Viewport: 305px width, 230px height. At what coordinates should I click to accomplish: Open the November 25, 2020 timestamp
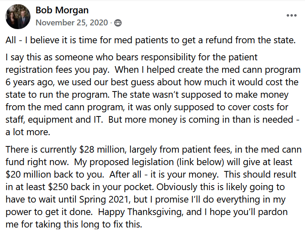click(72, 23)
